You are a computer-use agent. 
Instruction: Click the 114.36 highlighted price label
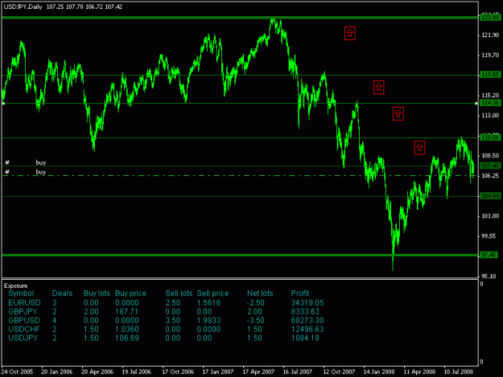(x=490, y=103)
